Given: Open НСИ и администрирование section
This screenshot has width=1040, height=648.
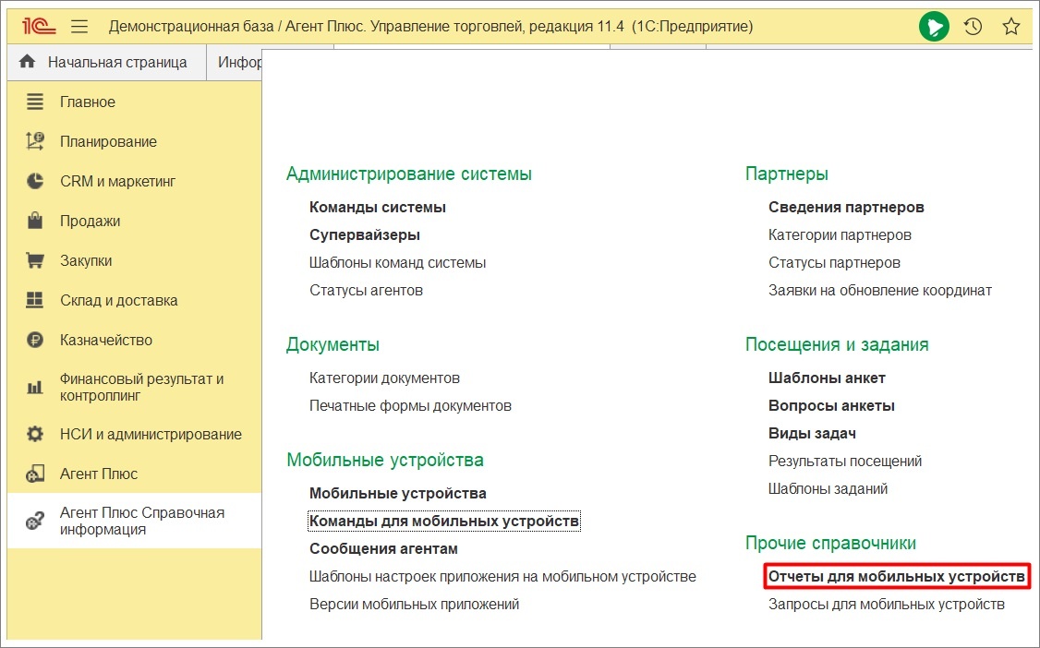Looking at the screenshot, I should [151, 435].
